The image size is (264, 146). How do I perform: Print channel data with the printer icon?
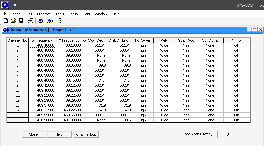point(31,21)
